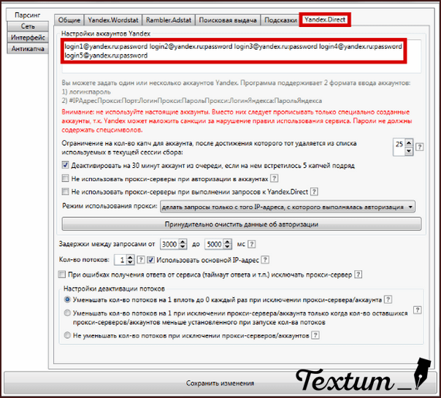
Task: Open the Yandex.Wordstat tab
Action: tap(113, 20)
